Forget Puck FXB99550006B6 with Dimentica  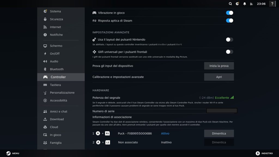219,133
